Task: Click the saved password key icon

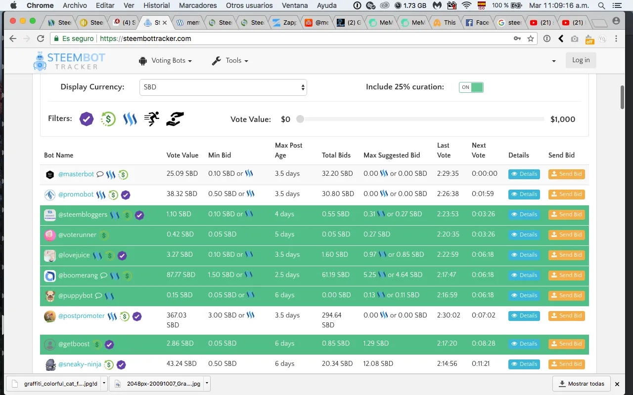Action: click(517, 39)
